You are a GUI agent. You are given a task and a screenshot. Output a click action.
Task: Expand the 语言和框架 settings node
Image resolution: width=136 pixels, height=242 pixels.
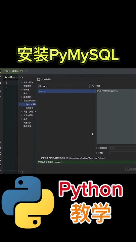click(21, 115)
